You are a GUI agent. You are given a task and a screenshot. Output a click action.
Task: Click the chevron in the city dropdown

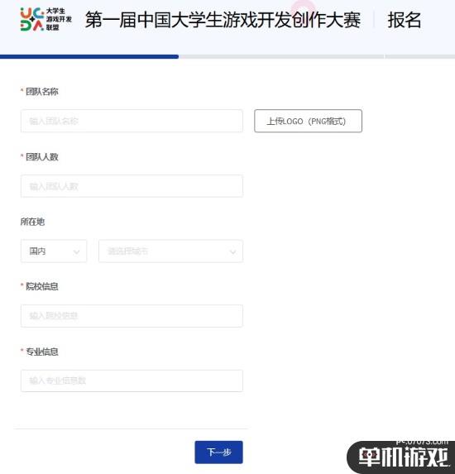coord(232,251)
